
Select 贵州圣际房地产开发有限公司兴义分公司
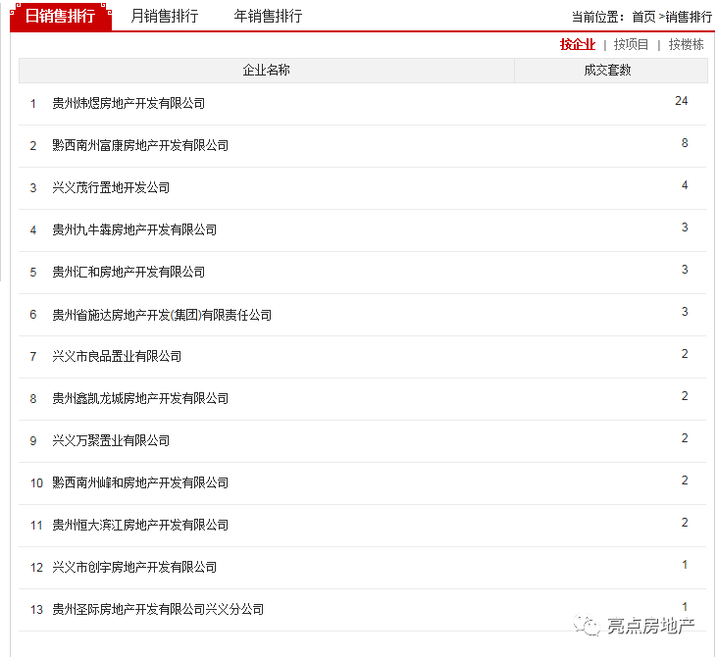[x=158, y=609]
